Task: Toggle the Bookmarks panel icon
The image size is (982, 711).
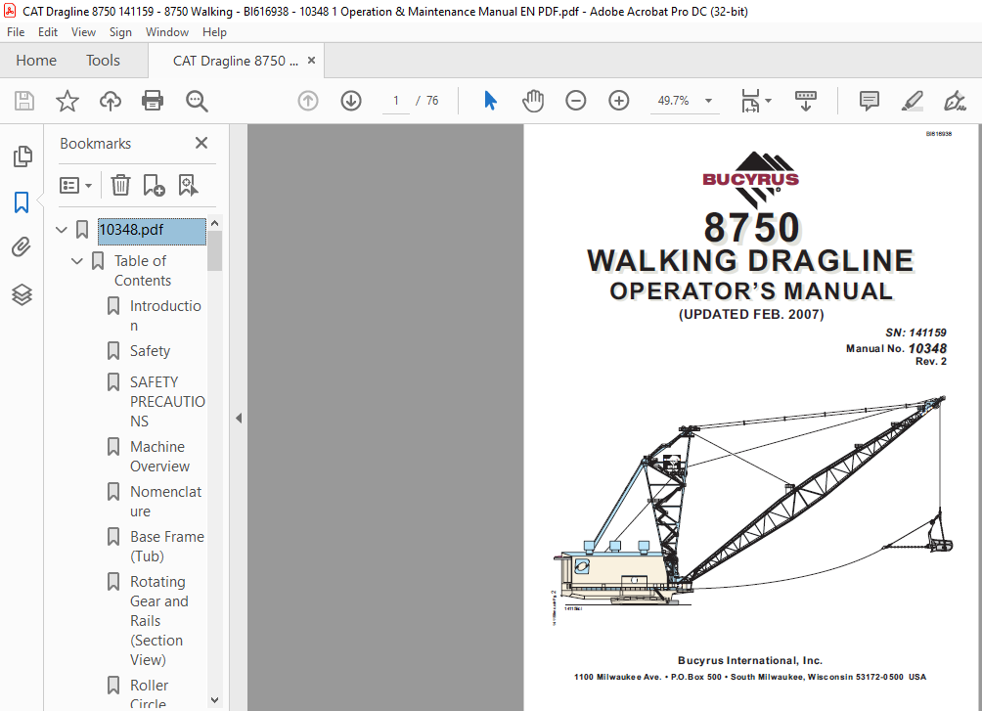Action: 22,202
